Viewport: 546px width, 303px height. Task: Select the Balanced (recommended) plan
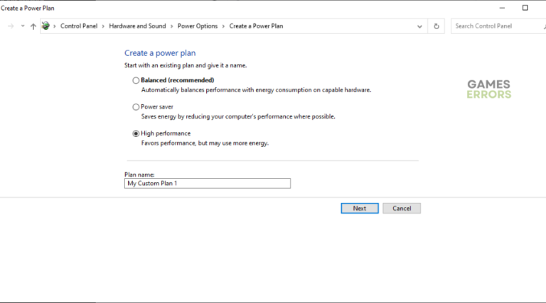pyautogui.click(x=136, y=80)
